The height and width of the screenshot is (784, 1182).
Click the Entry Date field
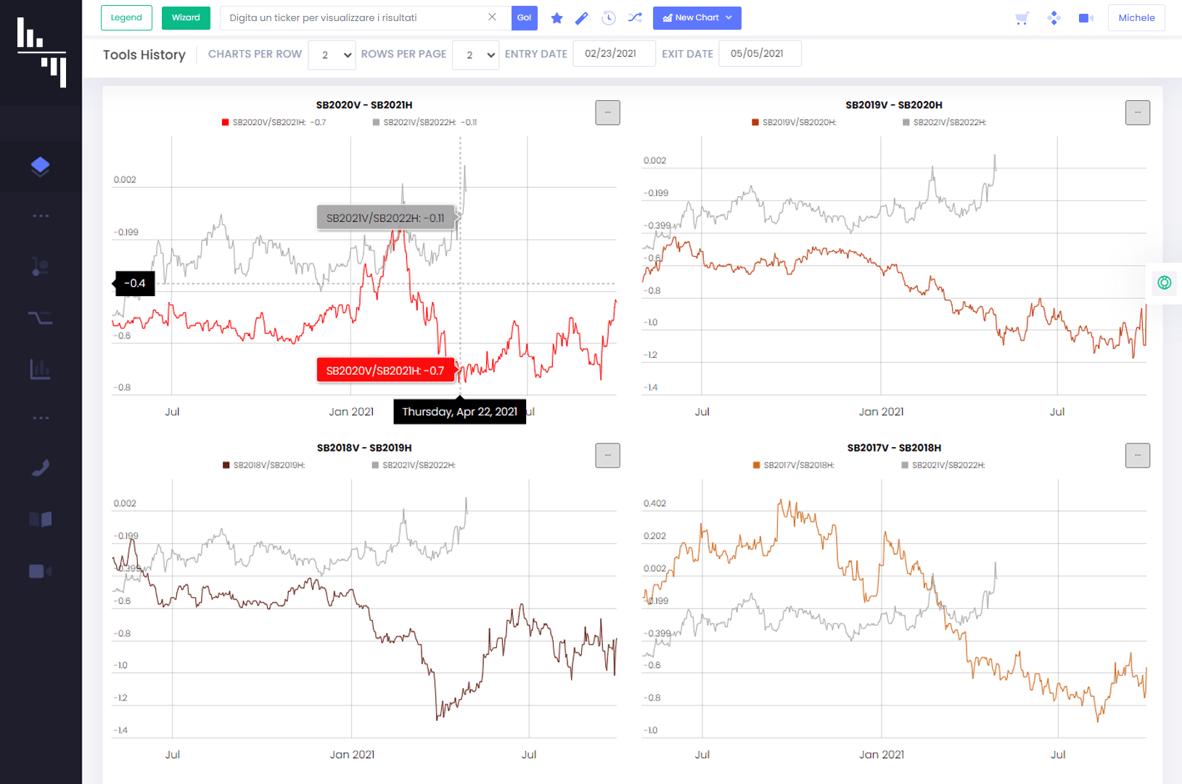tap(615, 54)
